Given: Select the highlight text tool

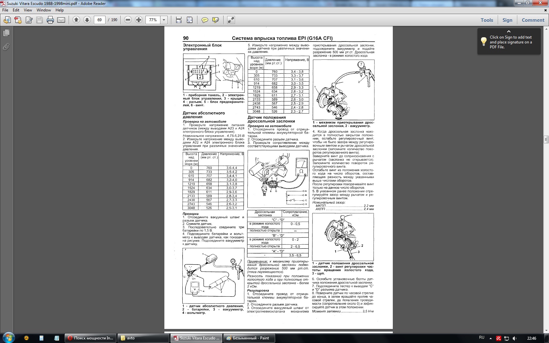Looking at the screenshot, I should click(215, 20).
